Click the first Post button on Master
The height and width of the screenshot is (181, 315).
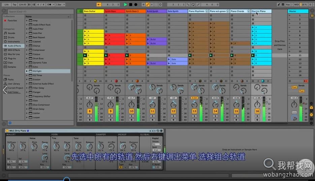(x=294, y=87)
